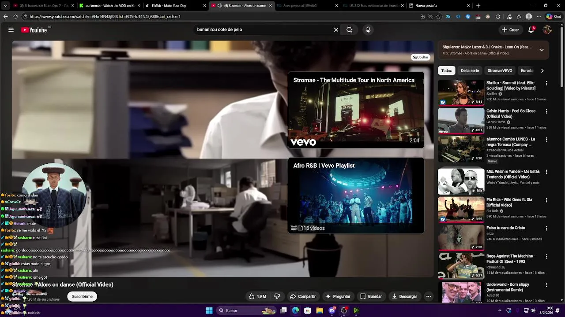565x317 pixels.
Task: Click the Guardar button
Action: click(x=371, y=296)
